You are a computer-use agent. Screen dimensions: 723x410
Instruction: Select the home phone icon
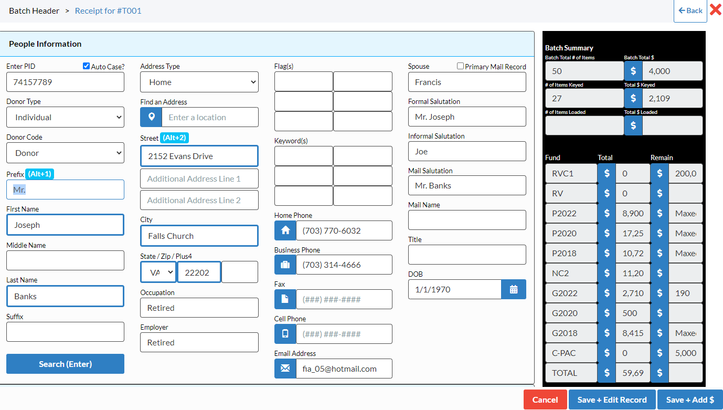click(x=285, y=230)
